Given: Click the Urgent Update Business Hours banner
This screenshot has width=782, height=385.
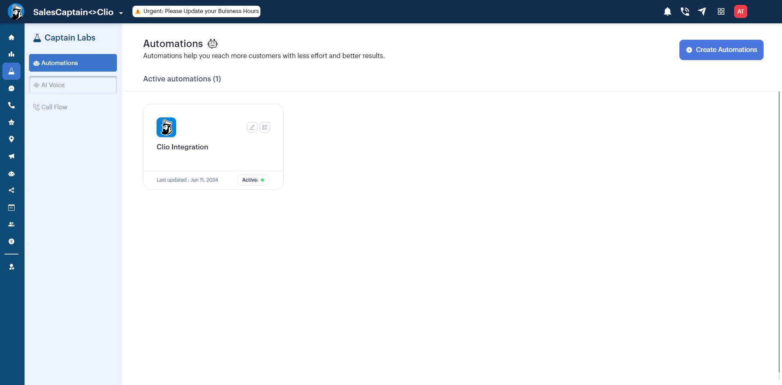Looking at the screenshot, I should (x=197, y=11).
